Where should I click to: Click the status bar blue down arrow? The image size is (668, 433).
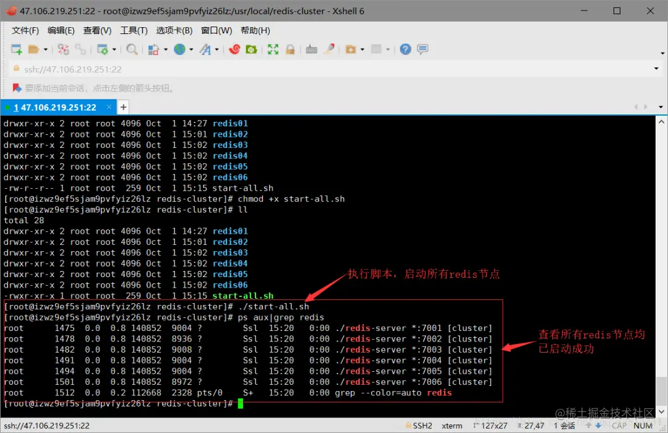coord(599,426)
